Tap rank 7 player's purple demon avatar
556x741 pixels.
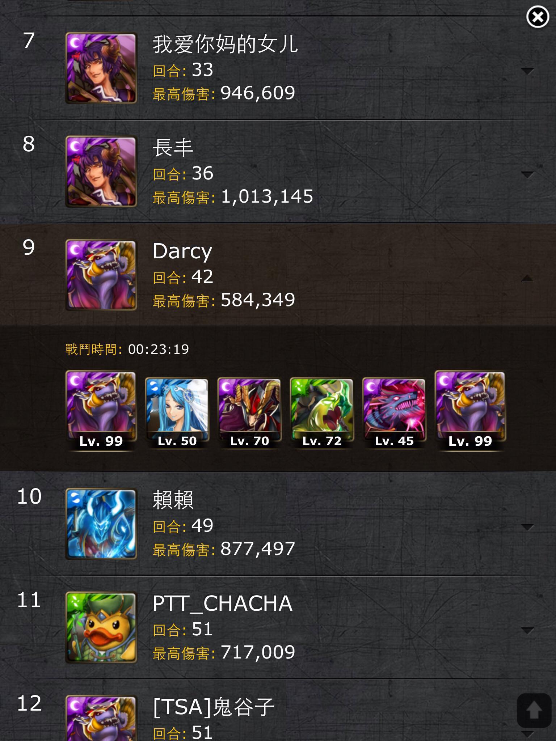[x=101, y=68]
